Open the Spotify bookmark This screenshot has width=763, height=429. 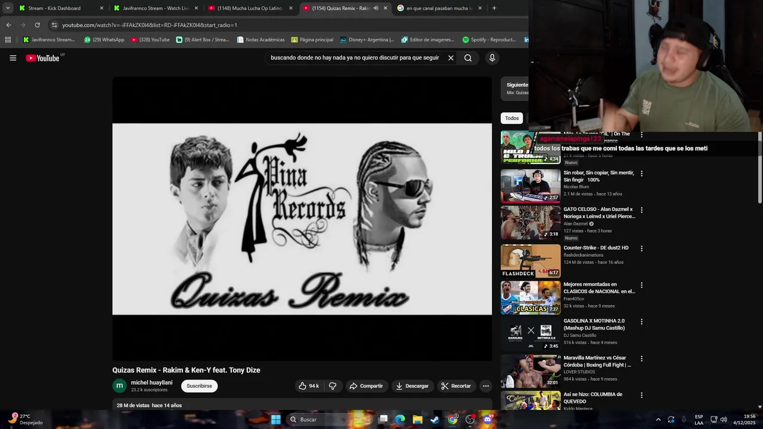point(489,40)
